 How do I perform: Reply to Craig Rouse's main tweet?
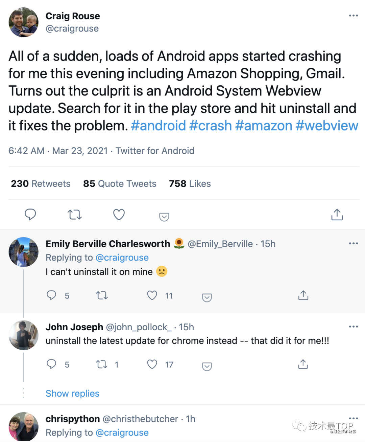click(30, 215)
